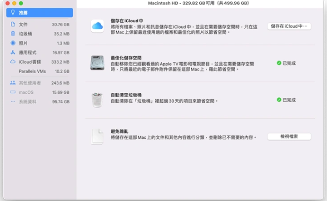
Task: Select the 推薦 sidebar item
Action: pyautogui.click(x=40, y=13)
